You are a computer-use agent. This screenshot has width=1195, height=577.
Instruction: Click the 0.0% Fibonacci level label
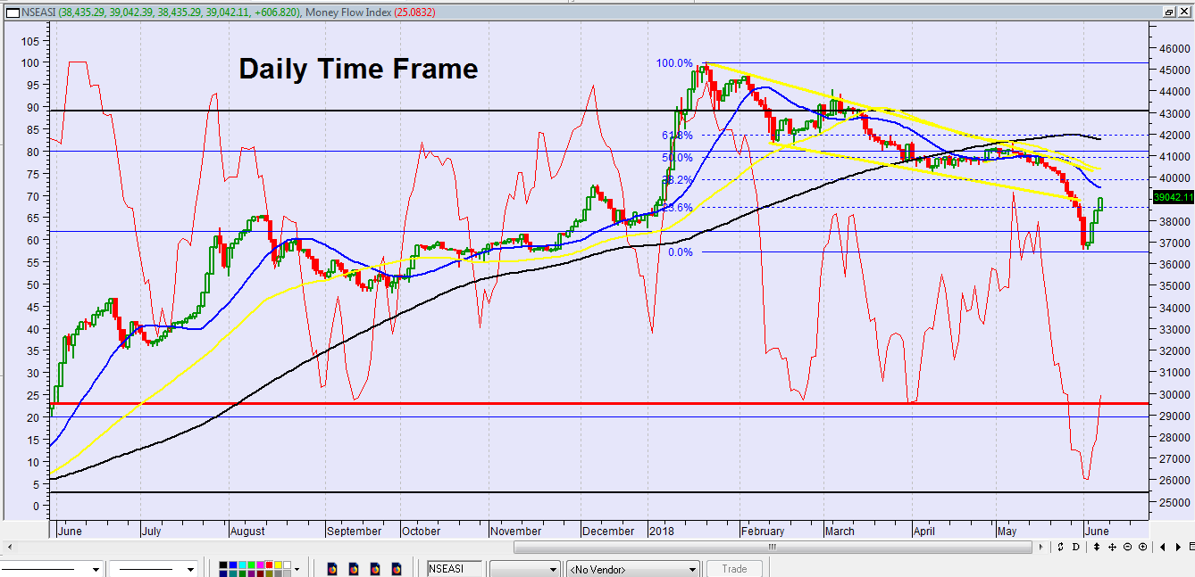coord(681,252)
